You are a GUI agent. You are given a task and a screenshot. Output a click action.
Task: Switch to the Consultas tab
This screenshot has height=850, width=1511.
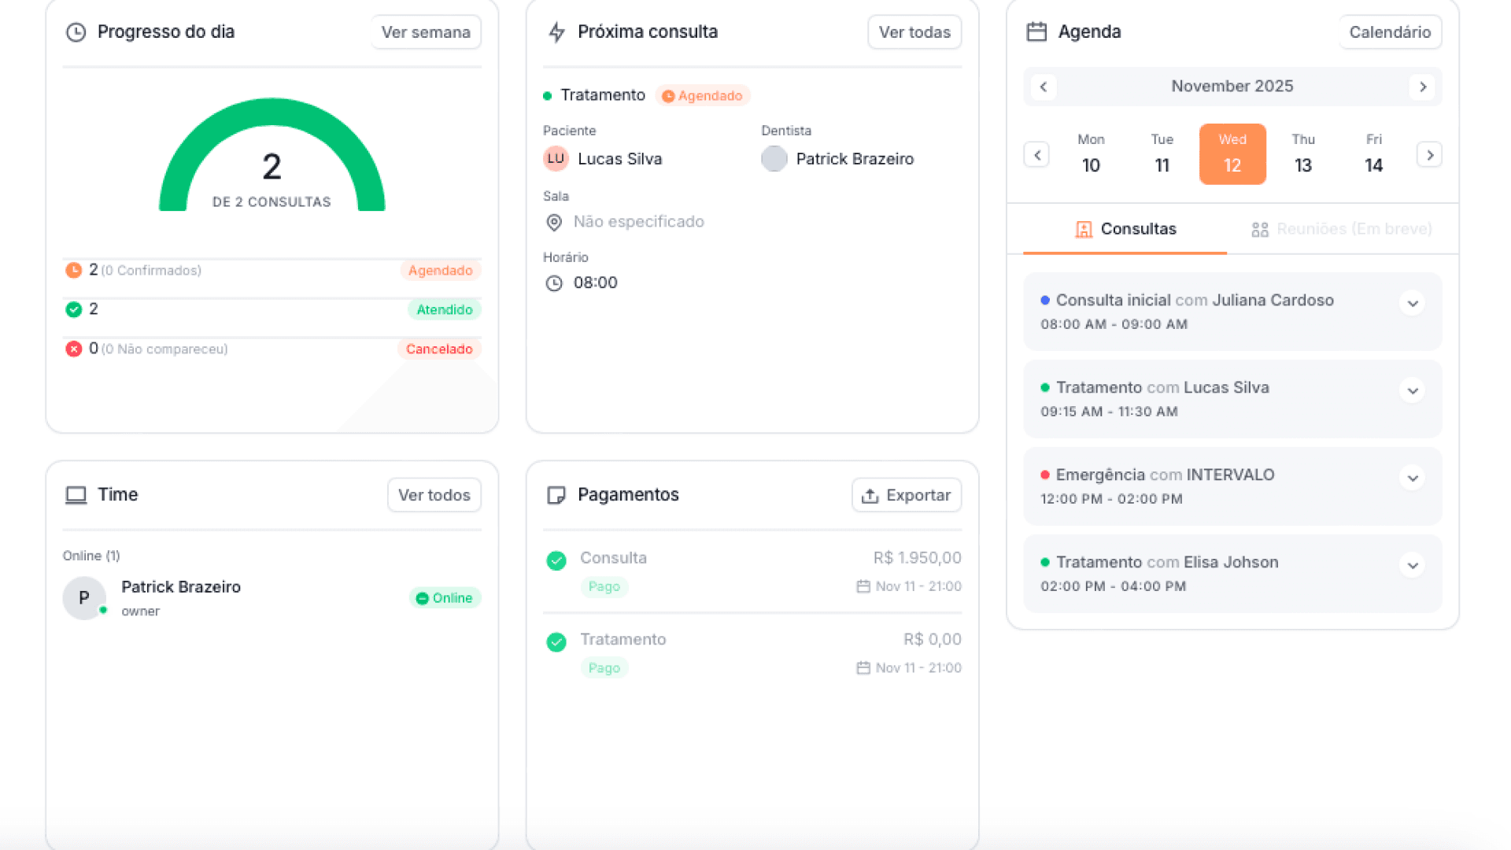pos(1125,229)
